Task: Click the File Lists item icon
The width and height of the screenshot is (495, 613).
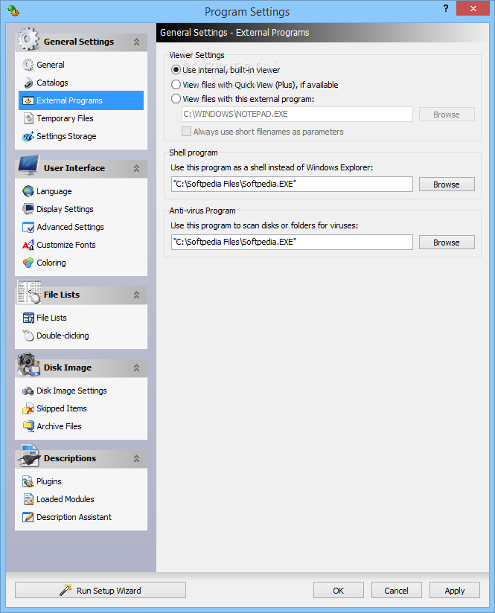Action: pos(28,318)
